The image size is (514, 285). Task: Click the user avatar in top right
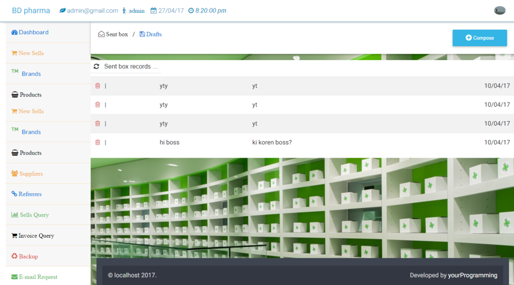(x=499, y=11)
